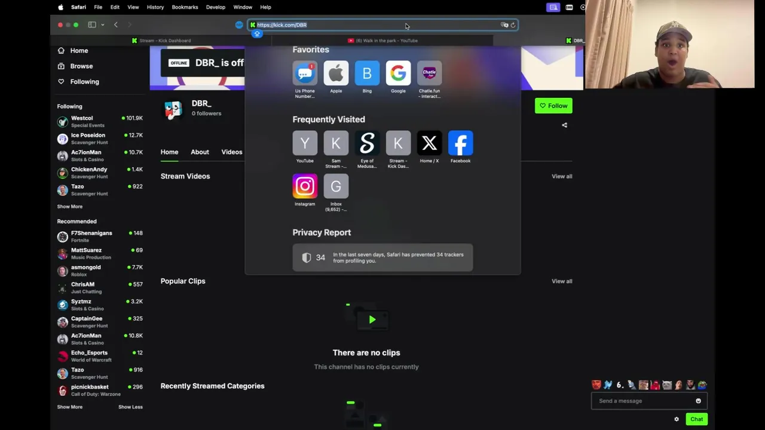Collapse Recommended list with Show Less
The width and height of the screenshot is (765, 430).
pos(130,407)
